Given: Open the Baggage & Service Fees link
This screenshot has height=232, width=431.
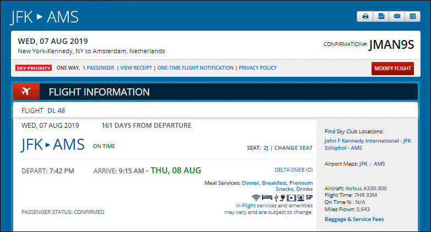Looking at the screenshot, I should pyautogui.click(x=354, y=219).
